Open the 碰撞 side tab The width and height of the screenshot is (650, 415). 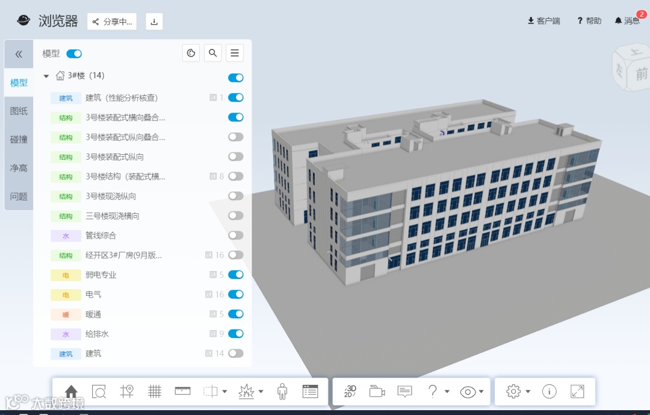click(19, 140)
